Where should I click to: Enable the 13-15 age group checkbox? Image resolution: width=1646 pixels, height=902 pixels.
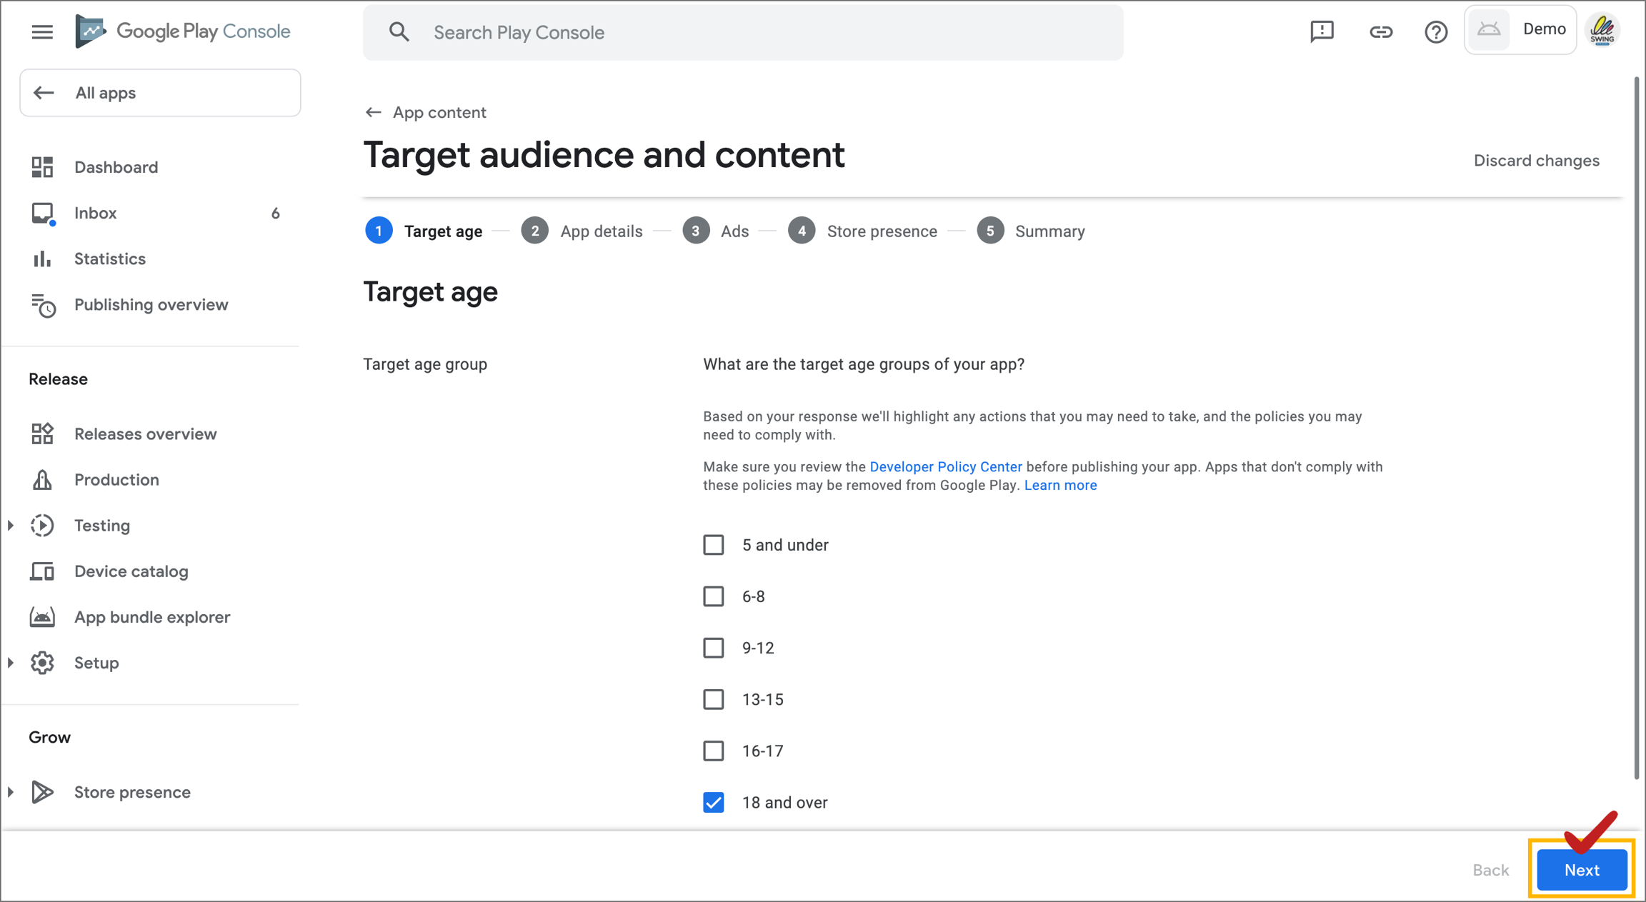point(713,699)
